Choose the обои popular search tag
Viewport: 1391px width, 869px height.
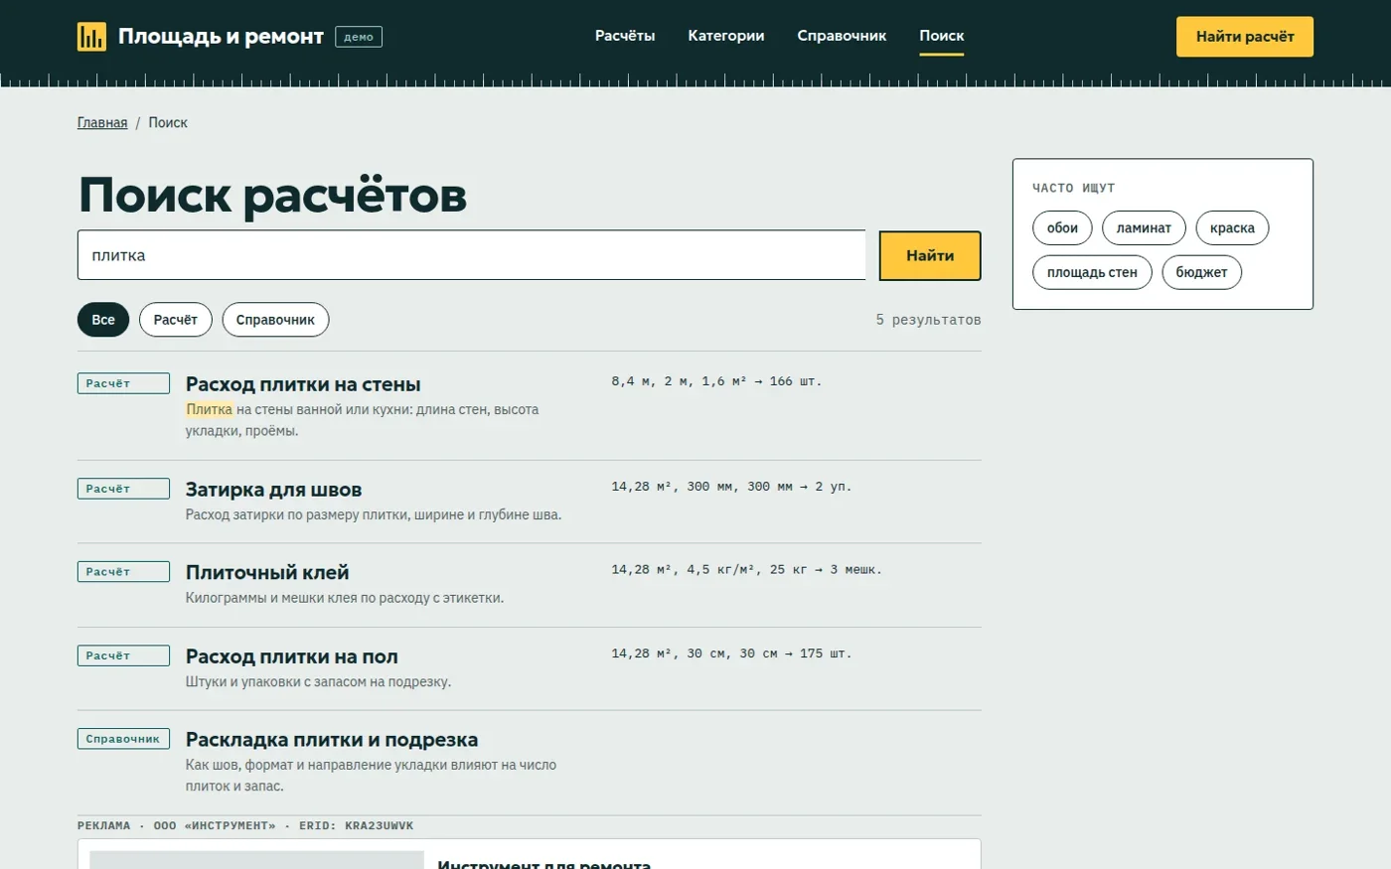click(1062, 228)
